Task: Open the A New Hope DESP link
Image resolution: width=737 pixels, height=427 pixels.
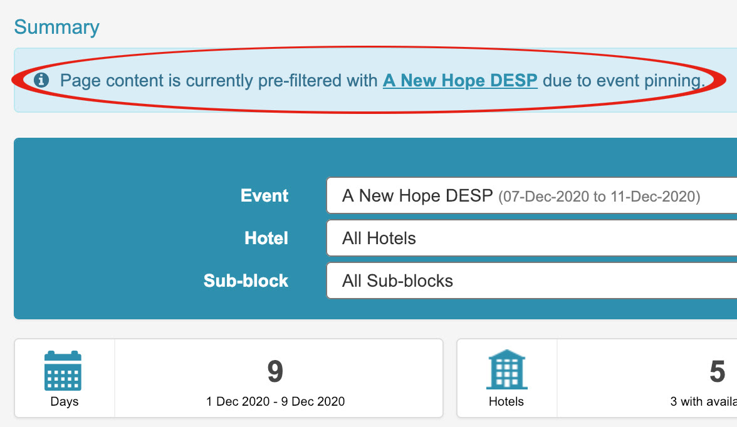Action: 460,80
